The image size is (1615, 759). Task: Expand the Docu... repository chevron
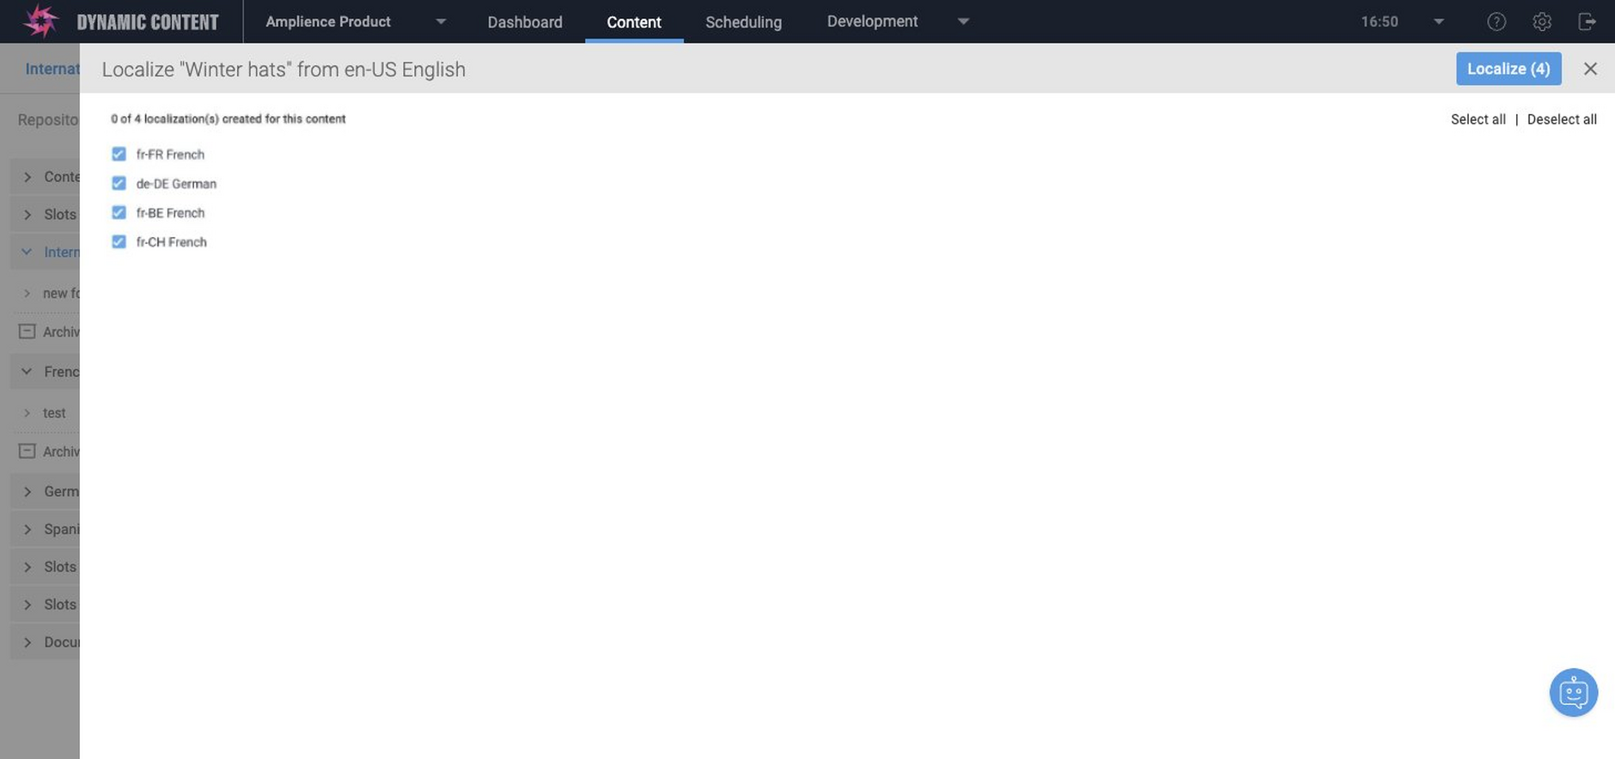pos(27,642)
